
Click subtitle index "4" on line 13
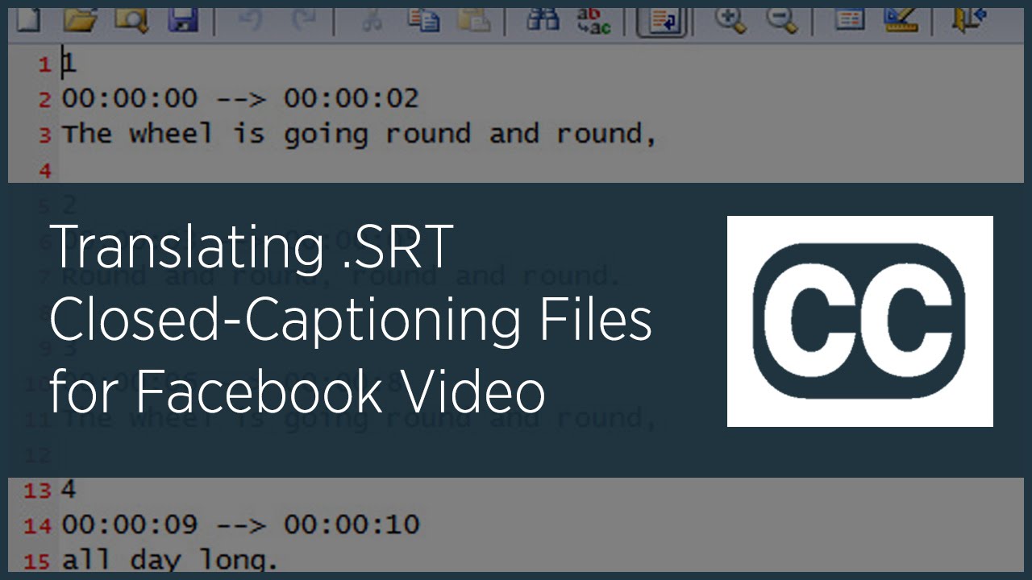click(69, 489)
